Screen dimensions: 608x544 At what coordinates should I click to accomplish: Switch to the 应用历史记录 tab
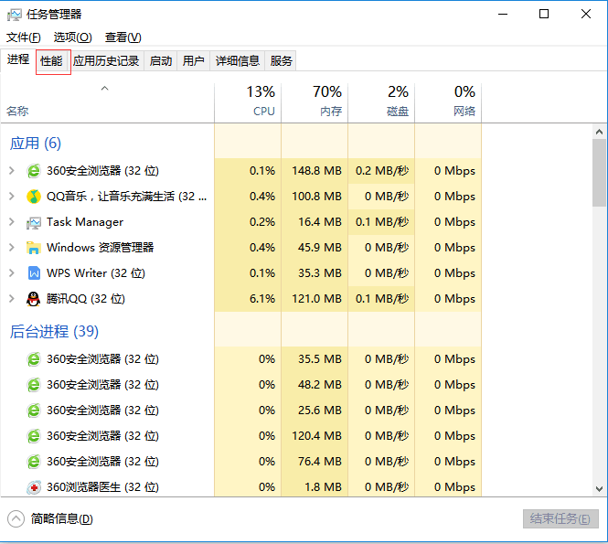point(106,61)
